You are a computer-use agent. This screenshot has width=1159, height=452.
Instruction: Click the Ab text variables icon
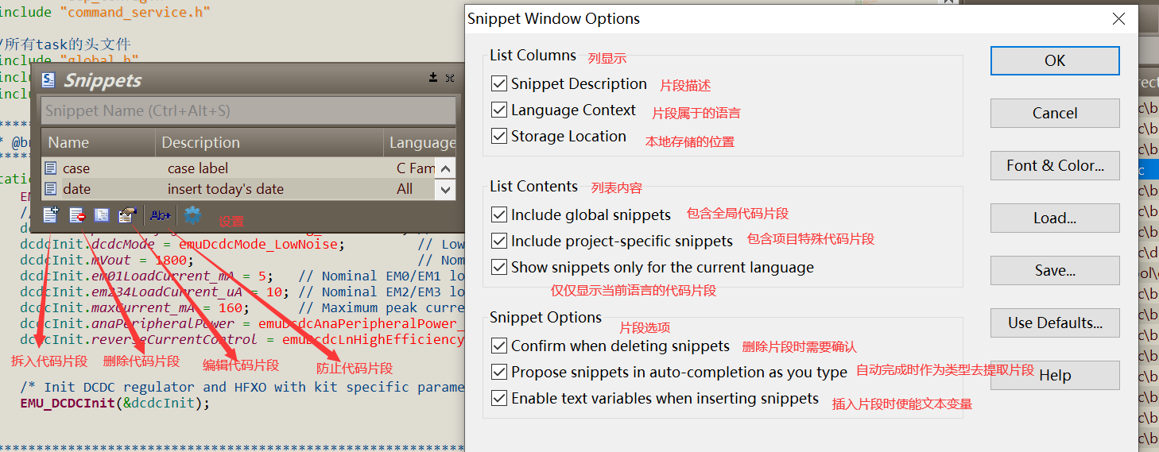(161, 214)
